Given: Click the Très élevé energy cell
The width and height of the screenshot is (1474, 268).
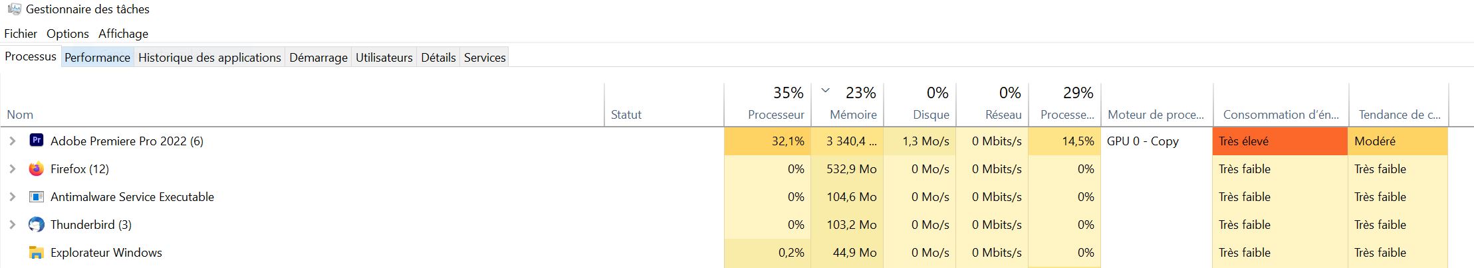Looking at the screenshot, I should [1280, 141].
